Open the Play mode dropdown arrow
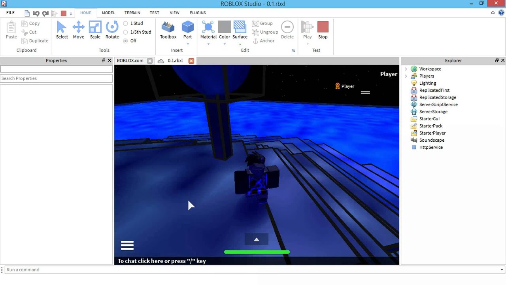 click(x=307, y=44)
